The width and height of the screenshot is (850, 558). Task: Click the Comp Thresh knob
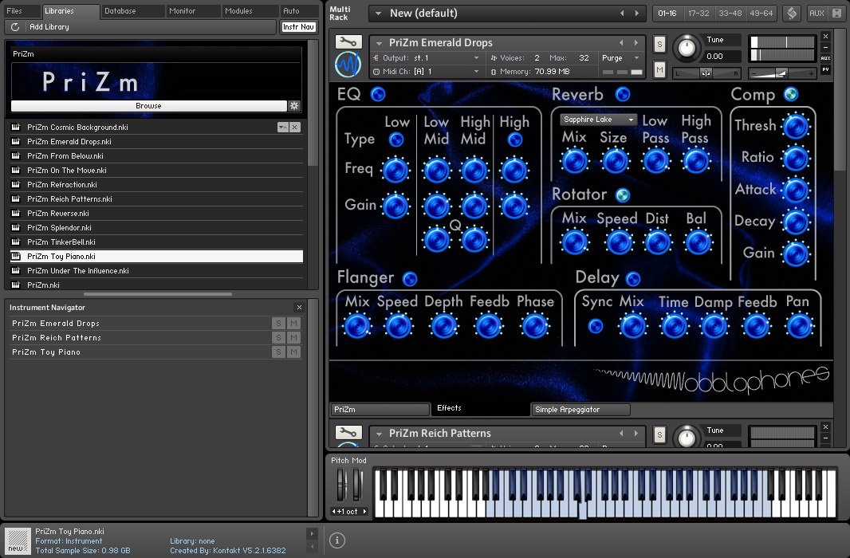796,127
